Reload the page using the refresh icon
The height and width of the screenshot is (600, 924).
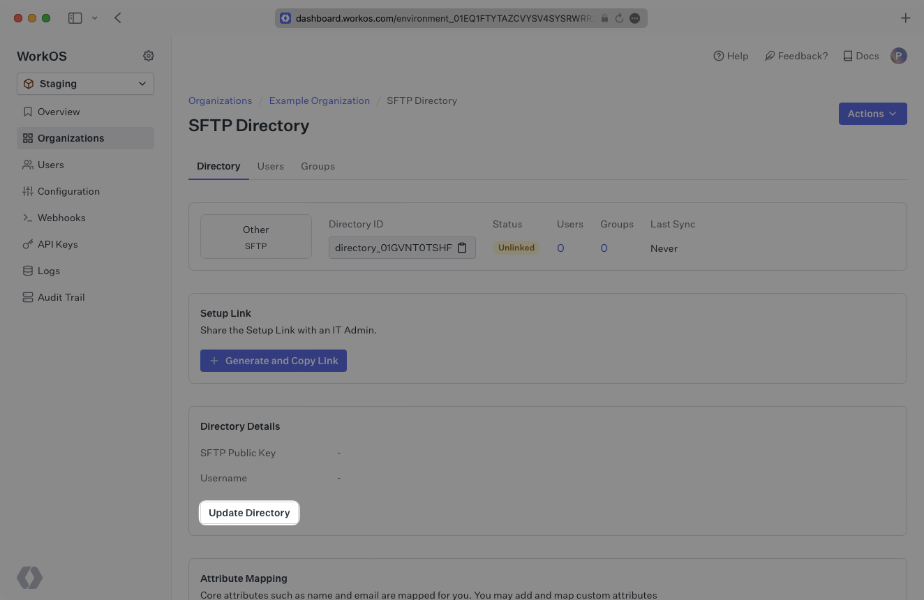click(619, 18)
